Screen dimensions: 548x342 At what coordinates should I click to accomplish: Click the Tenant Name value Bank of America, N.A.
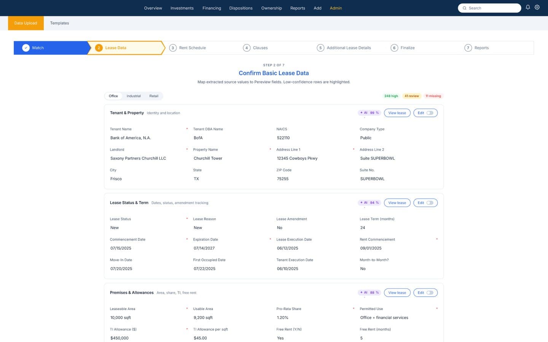(131, 138)
